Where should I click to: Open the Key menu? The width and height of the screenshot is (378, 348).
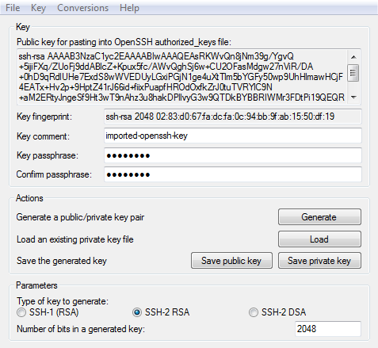click(38, 8)
